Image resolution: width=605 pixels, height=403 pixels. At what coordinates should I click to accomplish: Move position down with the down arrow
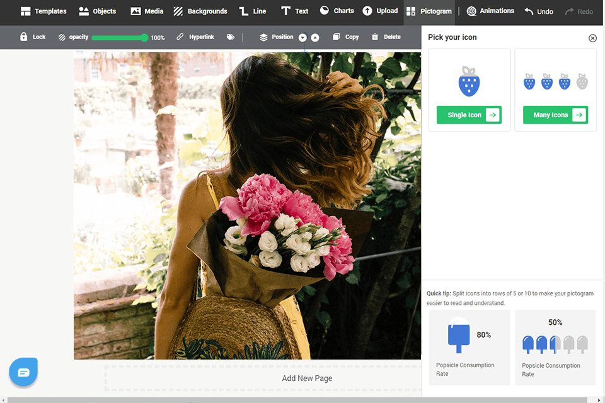302,38
